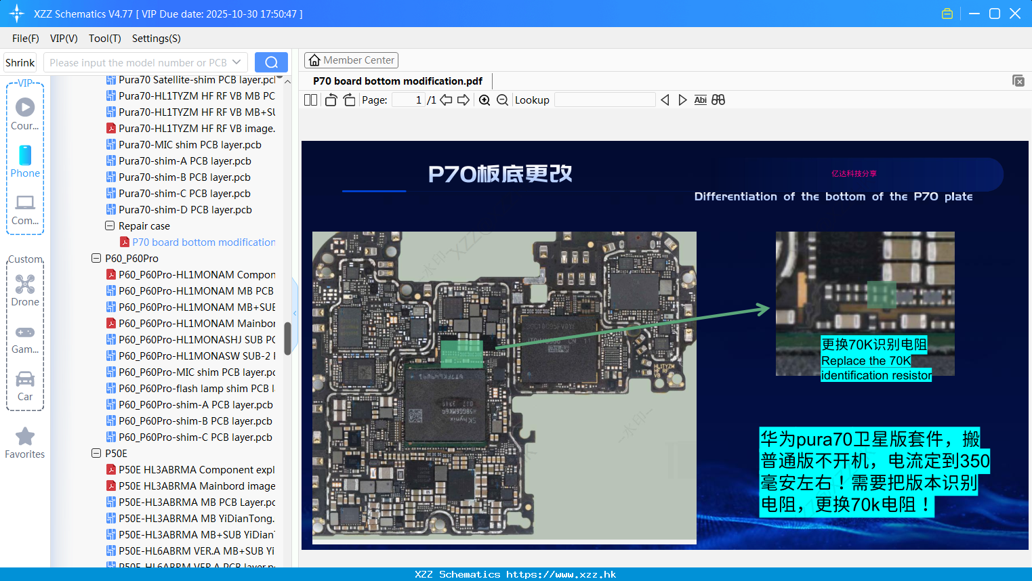Open P60_P60Pro-HL1MONASHJ SUB file
Screen dimensions: 1032x581
pos(190,340)
